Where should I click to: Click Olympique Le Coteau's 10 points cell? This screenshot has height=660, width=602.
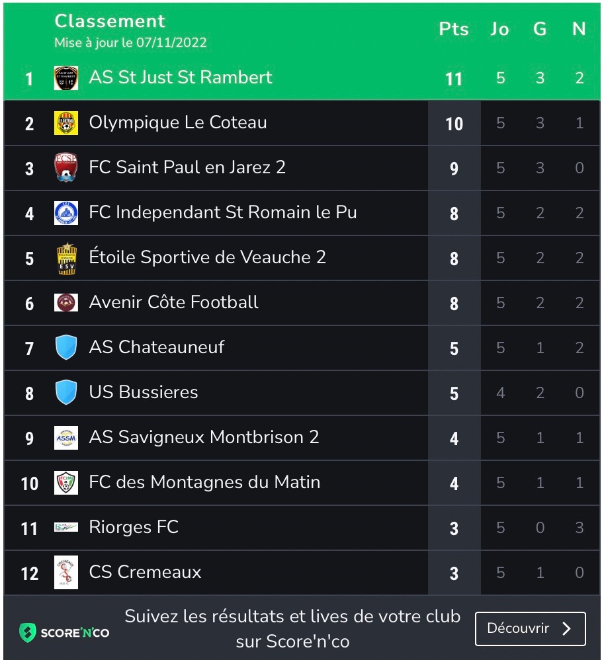(x=454, y=123)
